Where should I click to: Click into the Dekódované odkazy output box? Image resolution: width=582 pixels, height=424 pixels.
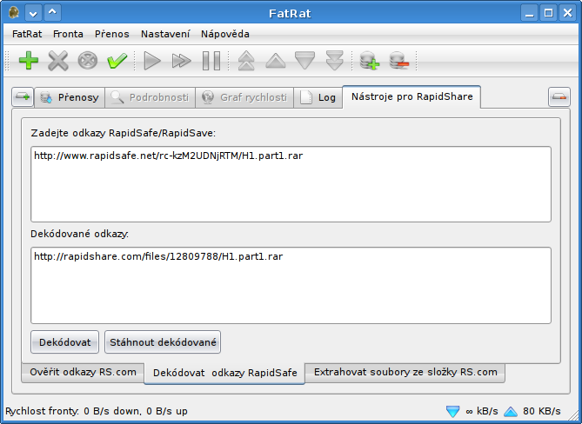tap(291, 285)
